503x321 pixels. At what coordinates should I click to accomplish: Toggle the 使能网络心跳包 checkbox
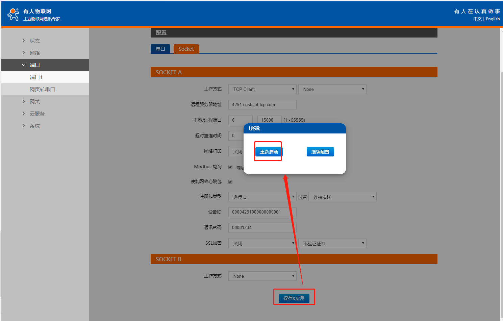[x=230, y=182]
